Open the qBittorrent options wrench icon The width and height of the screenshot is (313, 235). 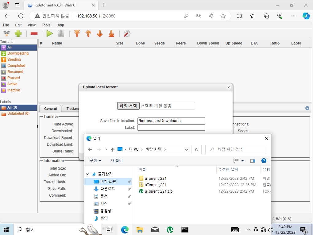click(127, 33)
